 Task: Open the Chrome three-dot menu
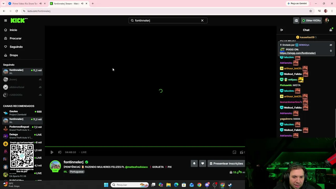(x=332, y=11)
